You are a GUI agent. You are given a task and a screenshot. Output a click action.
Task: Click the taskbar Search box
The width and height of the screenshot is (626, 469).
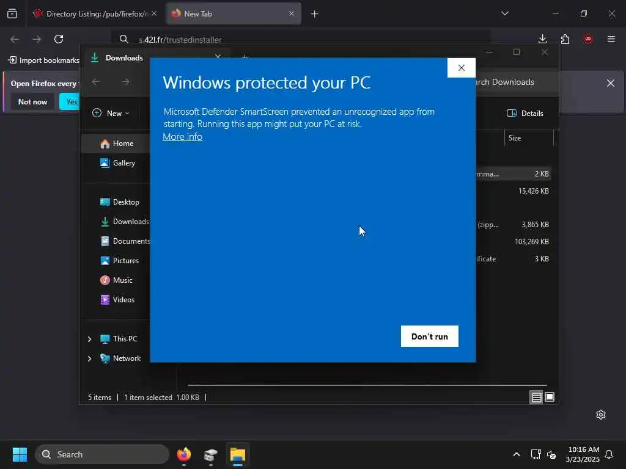102,454
